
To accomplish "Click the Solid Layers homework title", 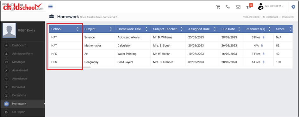I will (125, 62).
